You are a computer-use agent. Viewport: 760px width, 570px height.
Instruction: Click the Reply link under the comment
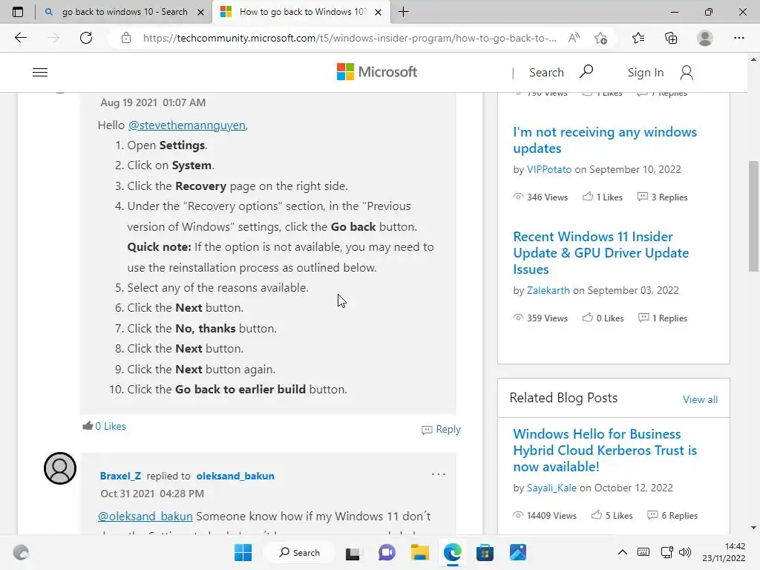(x=442, y=429)
